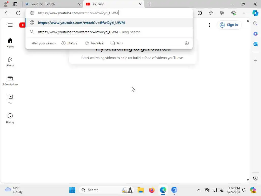Open YouTube settings three-dot menu
Screen dimensions: 261x196
click(210, 25)
